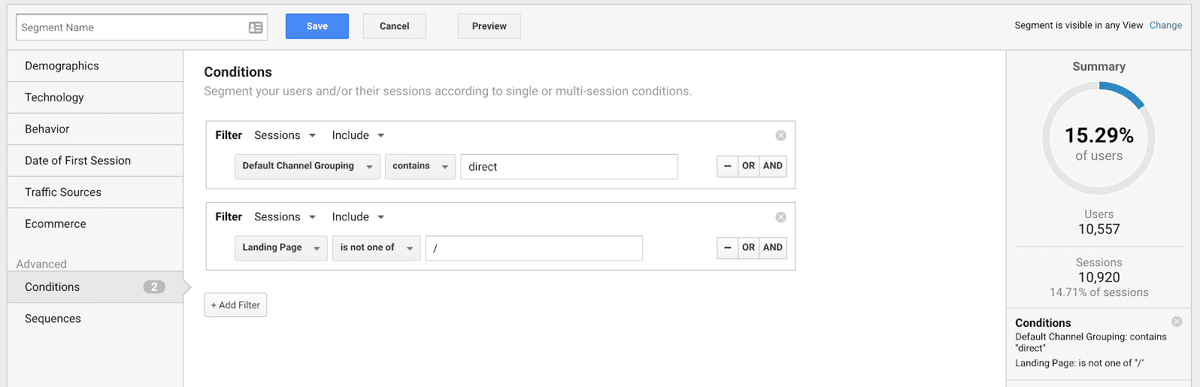1200x387 pixels.
Task: Open the 'contains' match type dropdown
Action: point(420,166)
